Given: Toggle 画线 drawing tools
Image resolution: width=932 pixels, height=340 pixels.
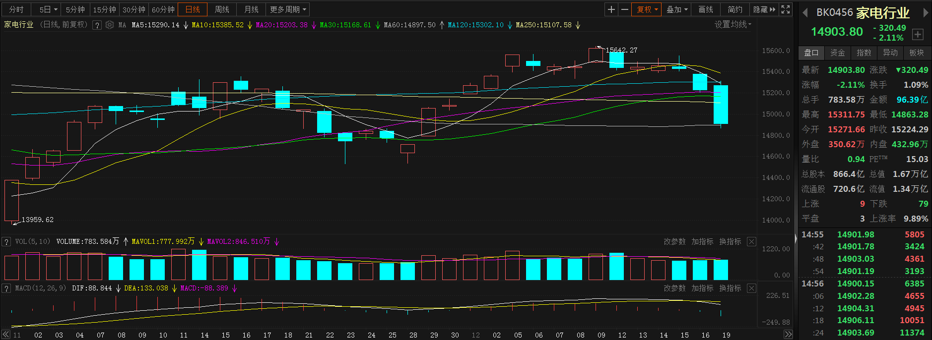Looking at the screenshot, I should tap(706, 9).
